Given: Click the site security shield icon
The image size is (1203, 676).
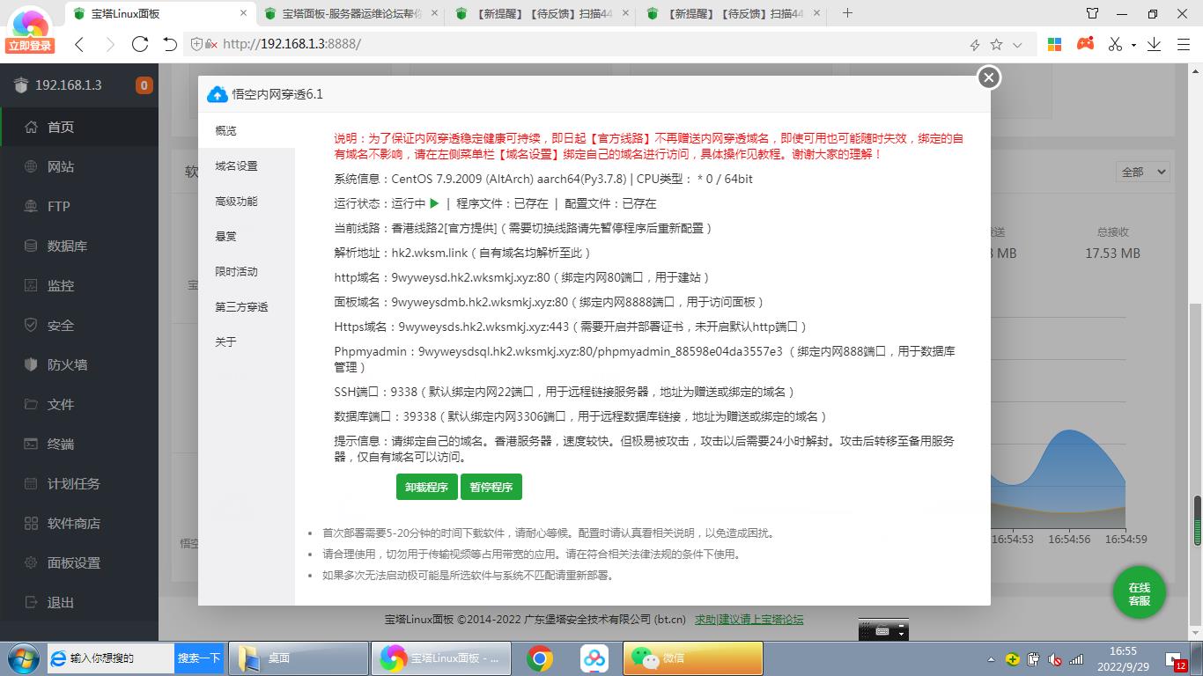Looking at the screenshot, I should [x=198, y=44].
